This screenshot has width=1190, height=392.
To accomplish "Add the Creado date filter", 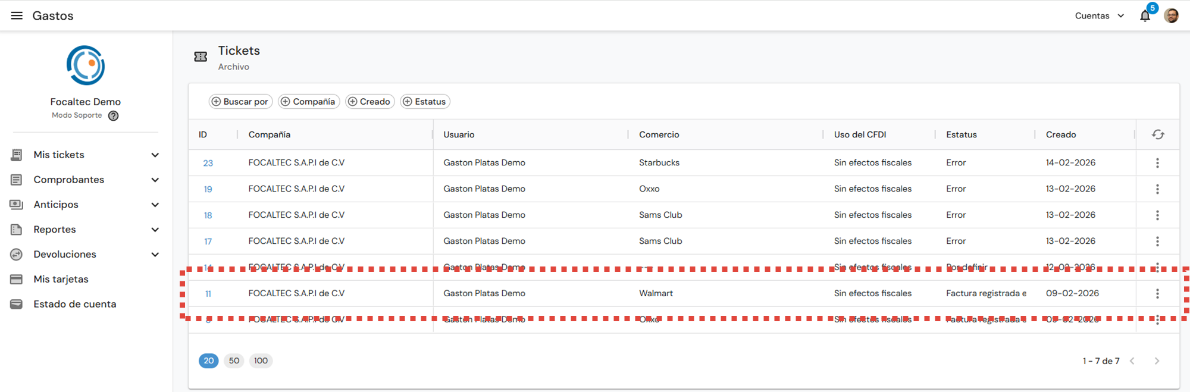I will (369, 102).
